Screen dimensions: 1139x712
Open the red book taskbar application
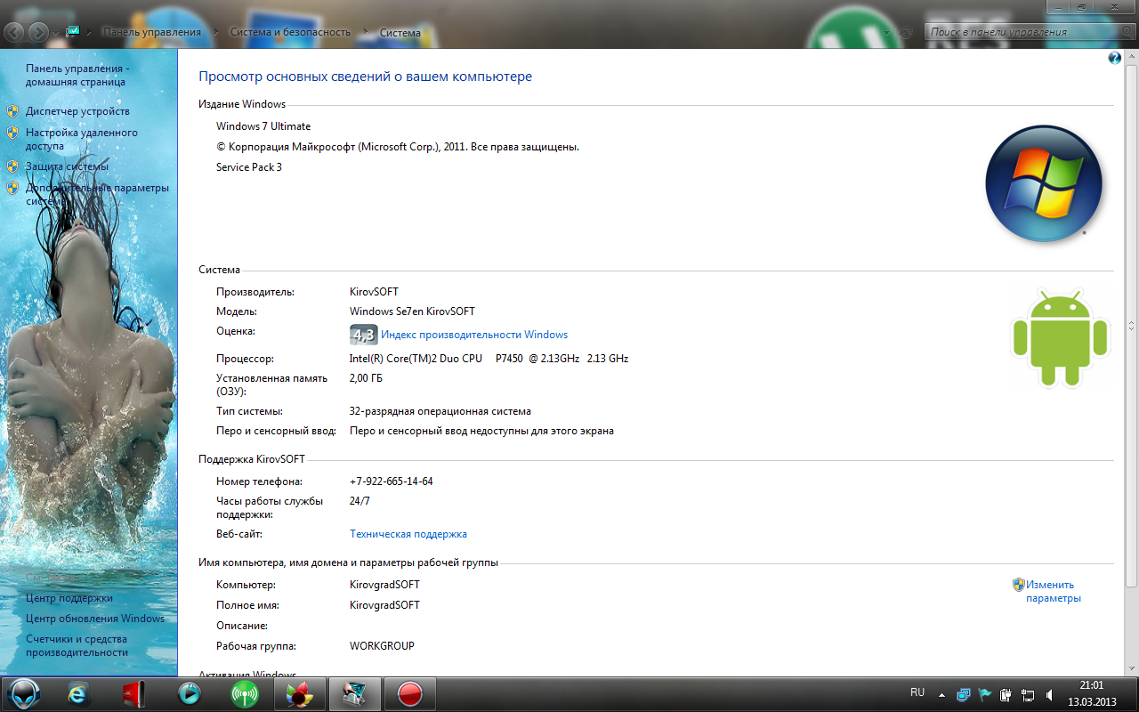[133, 693]
